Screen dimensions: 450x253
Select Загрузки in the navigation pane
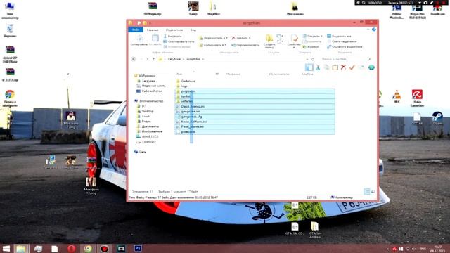[x=148, y=81]
